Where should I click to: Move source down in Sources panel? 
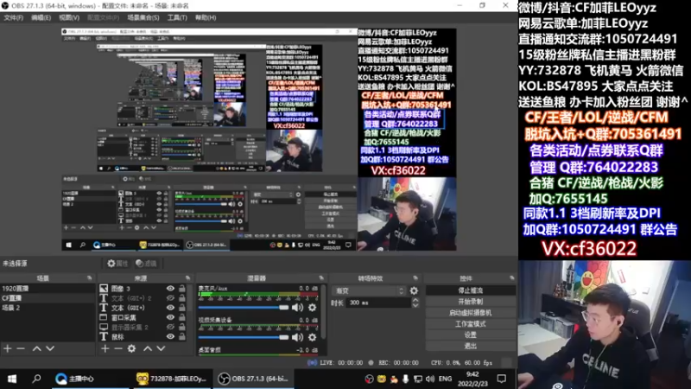point(161,348)
